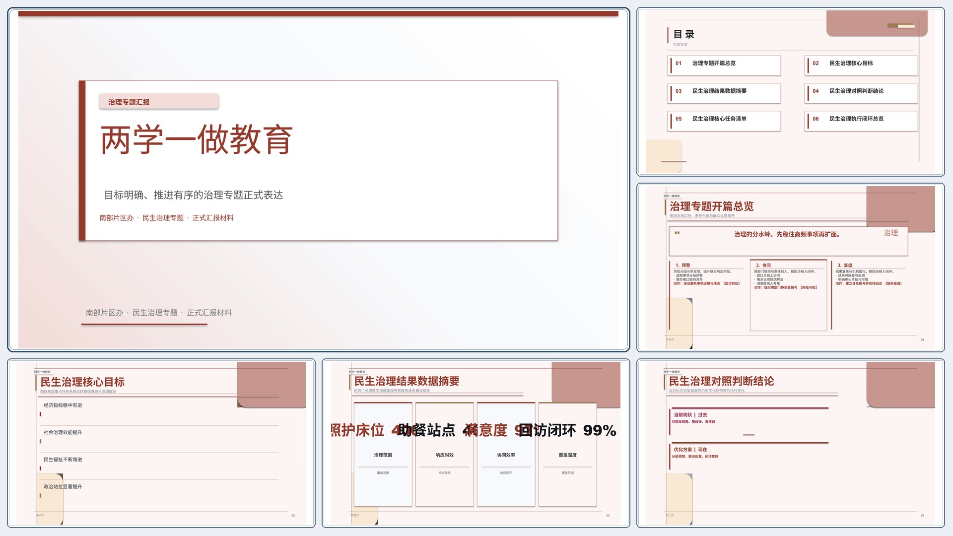Click the 治理专题汇报 tag on cover slide
This screenshot has height=536, width=953.
tap(159, 102)
